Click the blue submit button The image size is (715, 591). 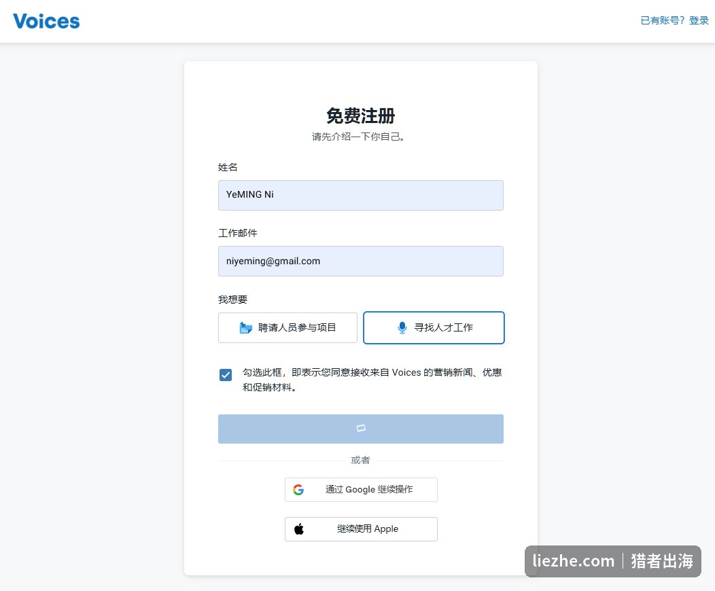361,429
